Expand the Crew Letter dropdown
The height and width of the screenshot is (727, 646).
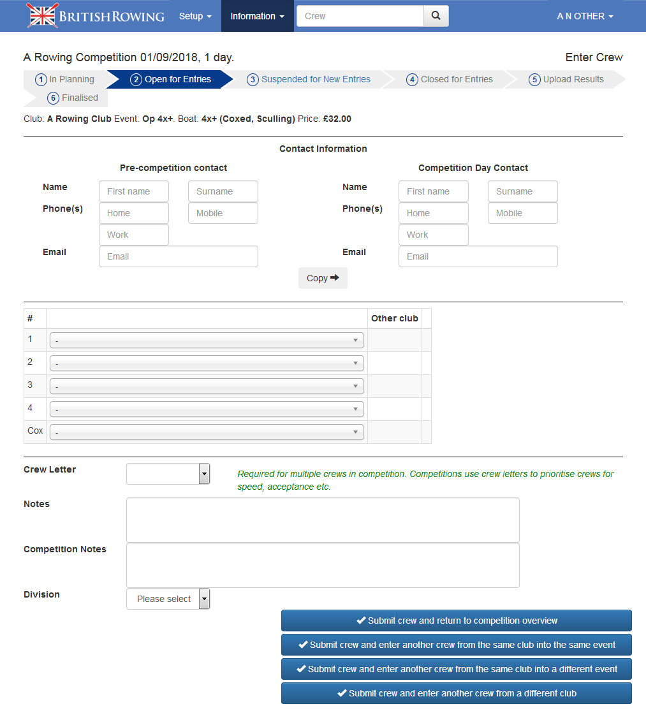(168, 474)
